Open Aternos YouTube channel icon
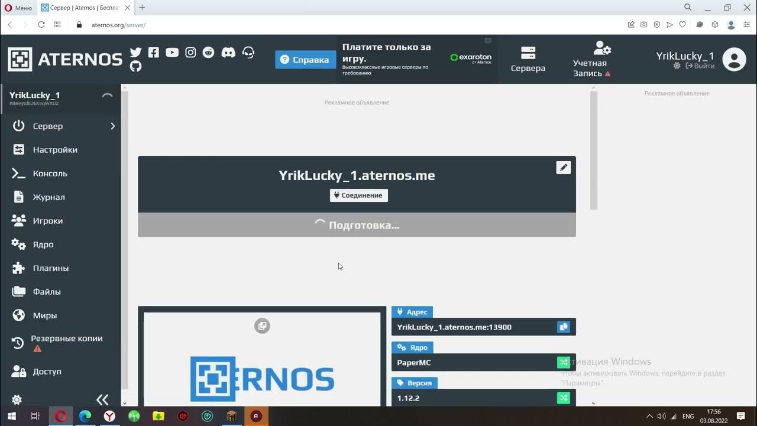Image resolution: width=757 pixels, height=426 pixels. click(x=172, y=52)
